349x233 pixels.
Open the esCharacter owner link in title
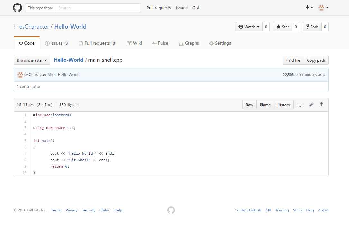[34, 27]
